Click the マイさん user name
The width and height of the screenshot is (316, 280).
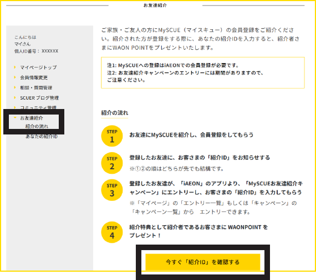pos(22,44)
